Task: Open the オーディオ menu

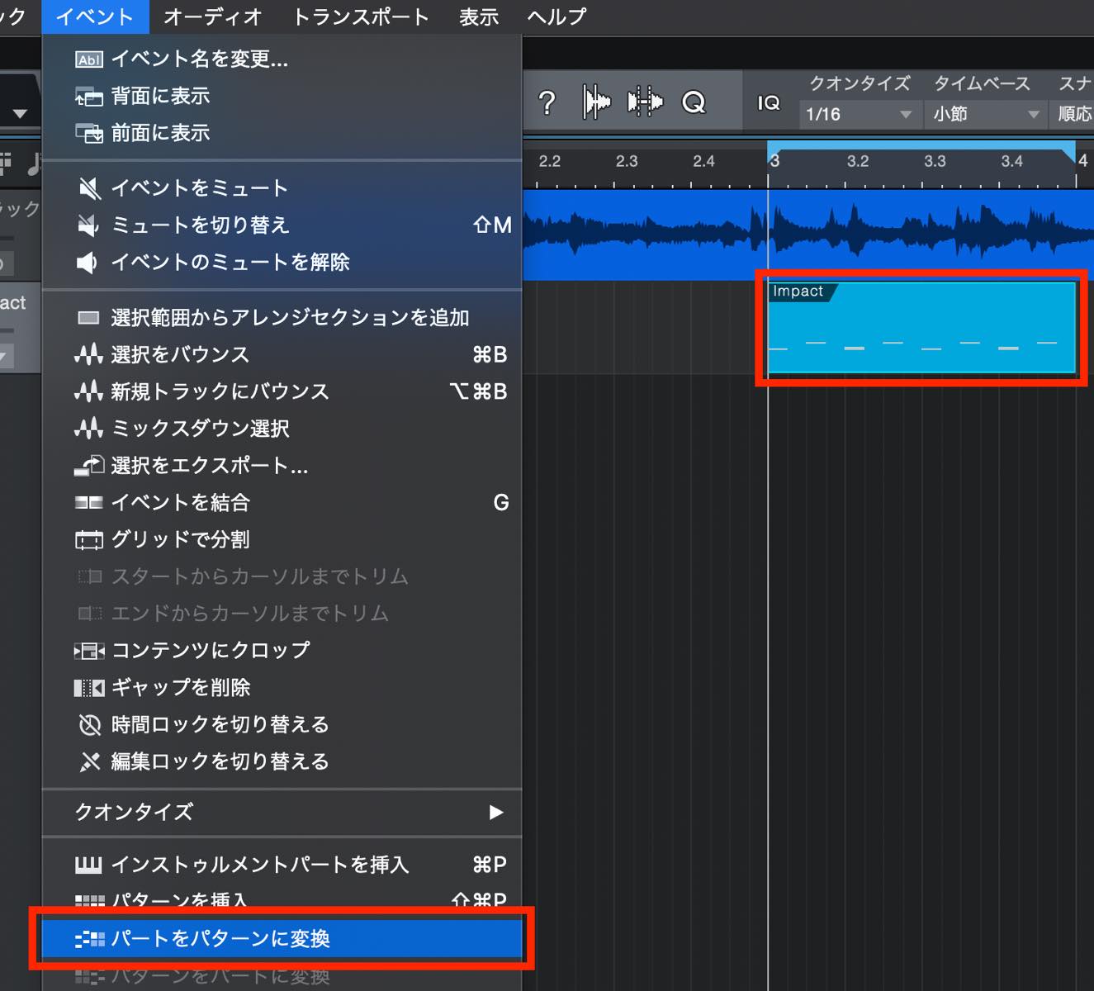Action: pyautogui.click(x=213, y=17)
